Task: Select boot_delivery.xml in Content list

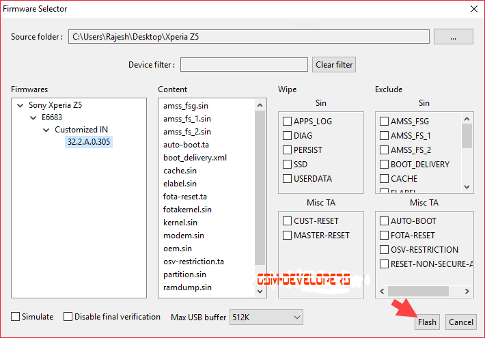Action: tap(195, 158)
